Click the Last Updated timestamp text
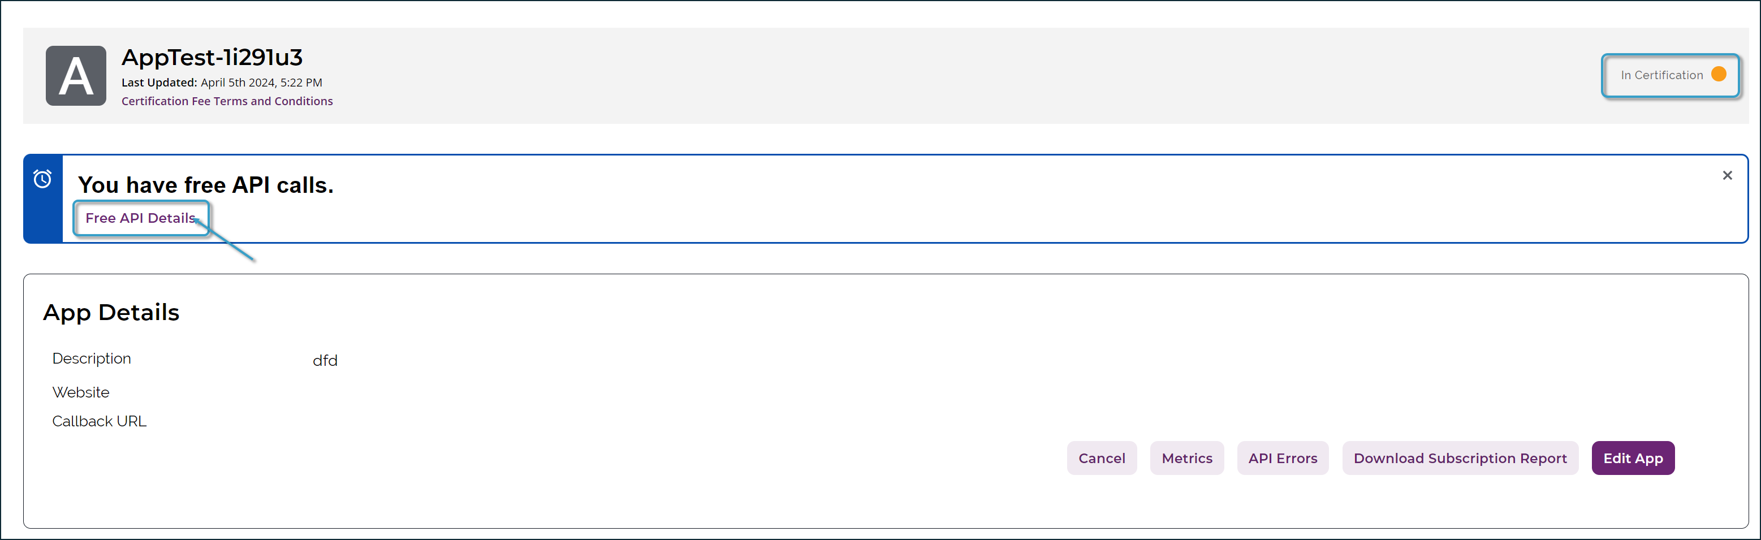The image size is (1761, 540). [x=222, y=82]
